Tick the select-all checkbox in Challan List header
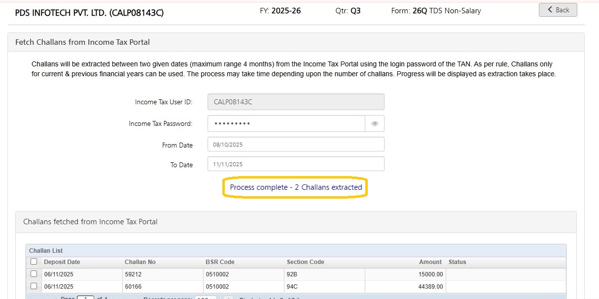Viewport: 599px width, 299px height. point(34,262)
